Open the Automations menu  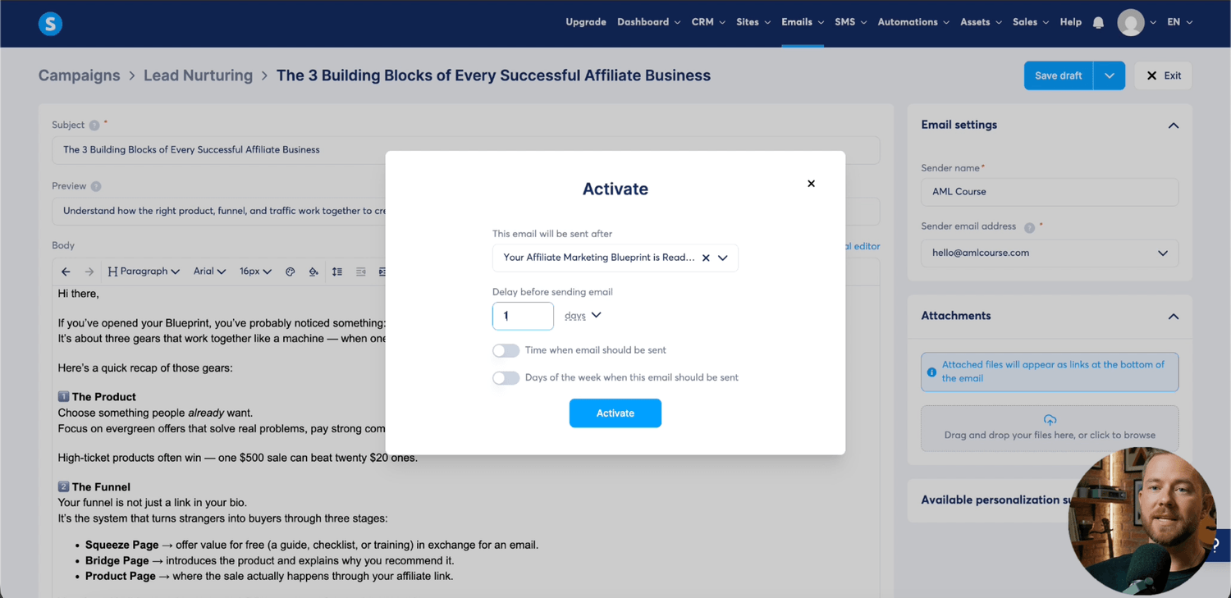click(913, 22)
